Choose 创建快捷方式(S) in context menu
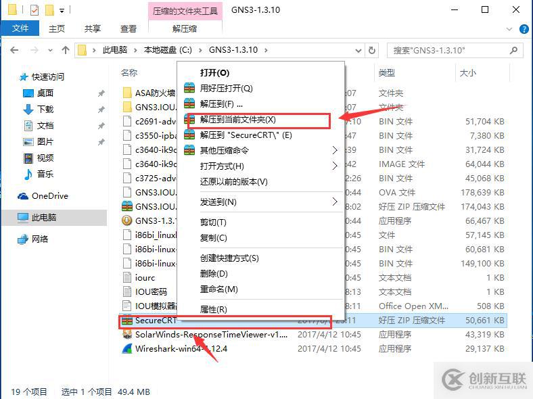 [229, 258]
